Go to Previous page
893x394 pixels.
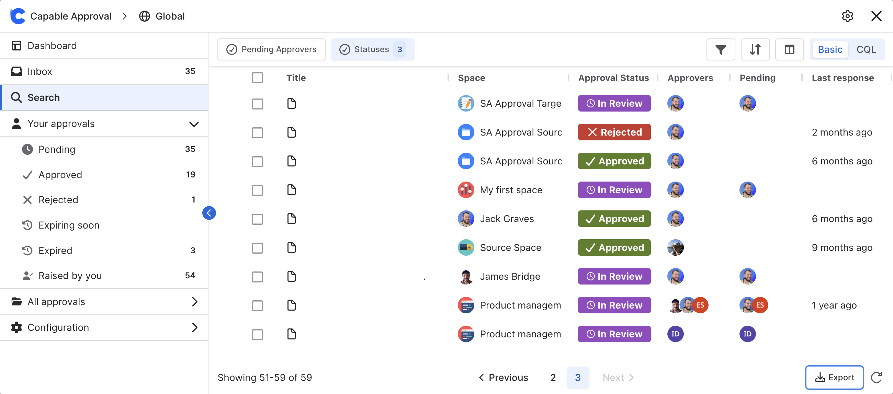point(504,378)
